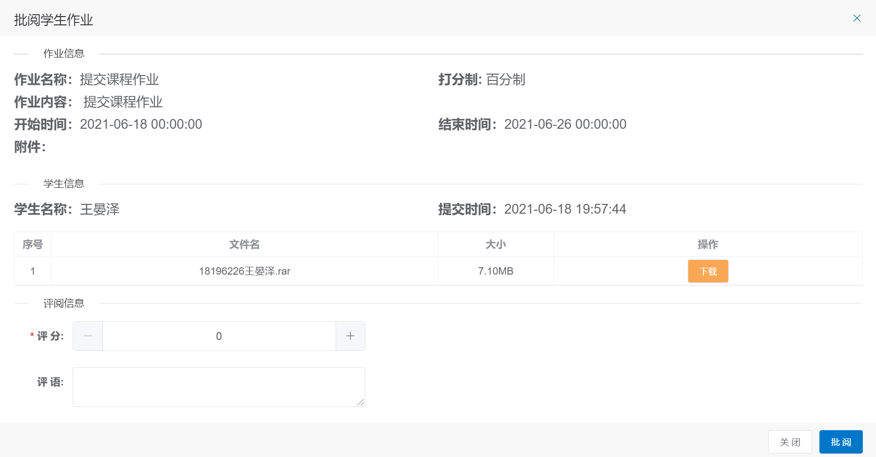Select file name 18196226王晏泽.rar cell
876x457 pixels.
pos(245,271)
